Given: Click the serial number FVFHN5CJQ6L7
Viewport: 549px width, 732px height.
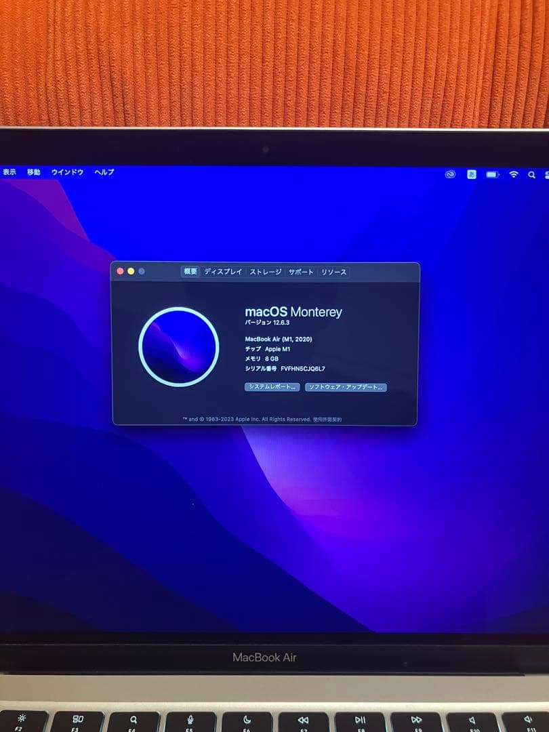Looking at the screenshot, I should 303,369.
